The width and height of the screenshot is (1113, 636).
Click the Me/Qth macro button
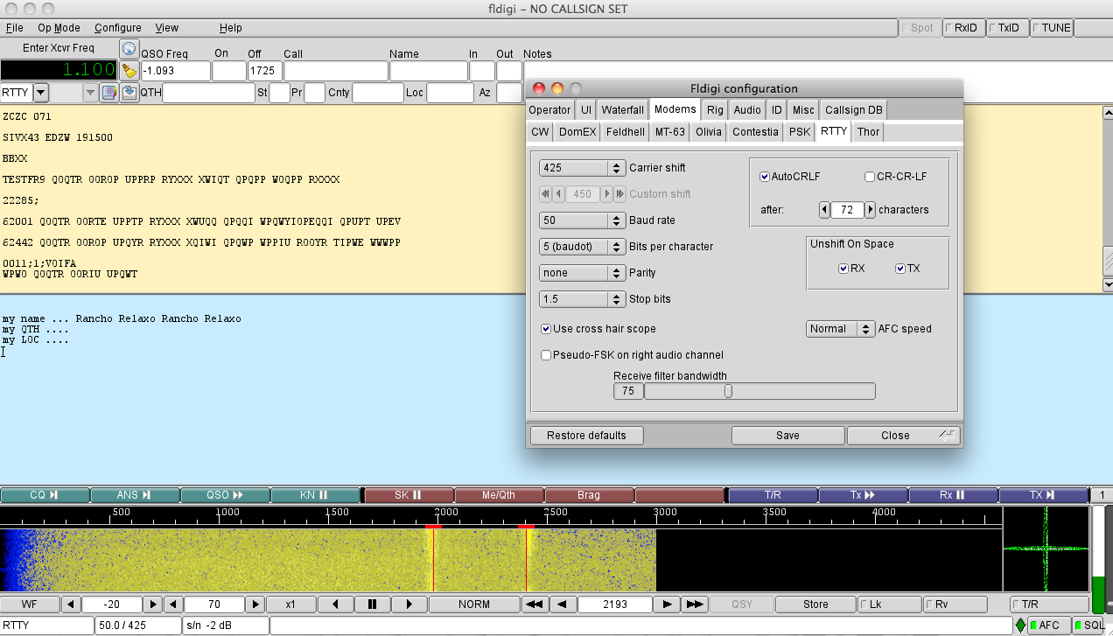tap(499, 495)
